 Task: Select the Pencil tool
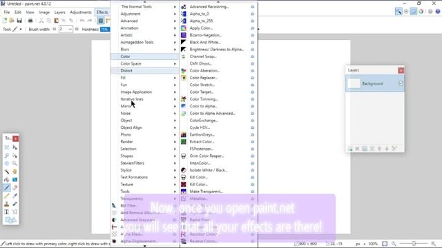point(7,196)
